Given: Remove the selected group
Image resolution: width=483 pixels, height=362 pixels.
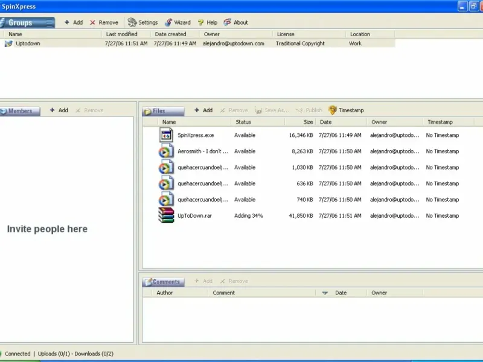Looking at the screenshot, I should [104, 22].
